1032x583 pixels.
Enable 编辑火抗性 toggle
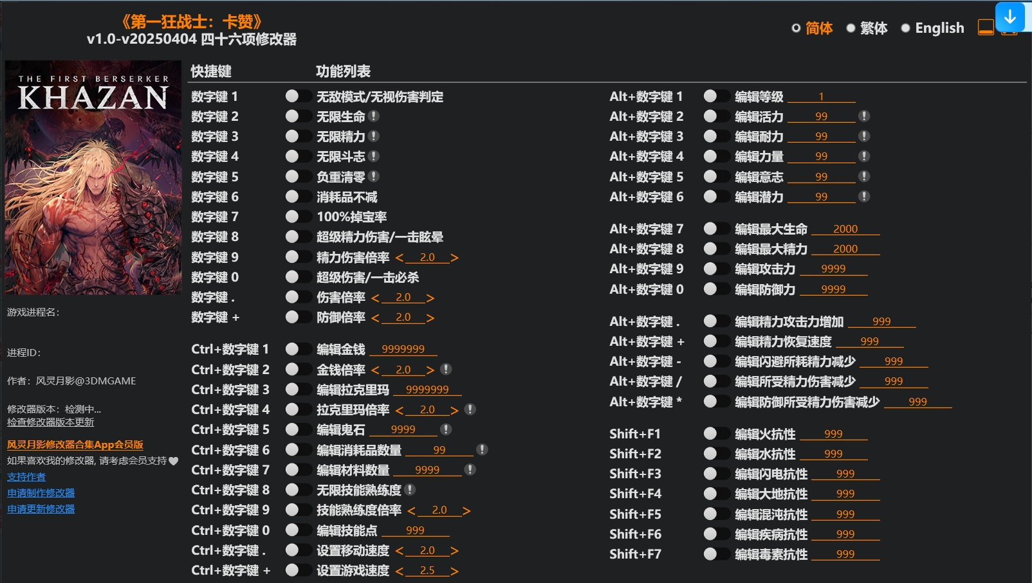[x=716, y=434]
